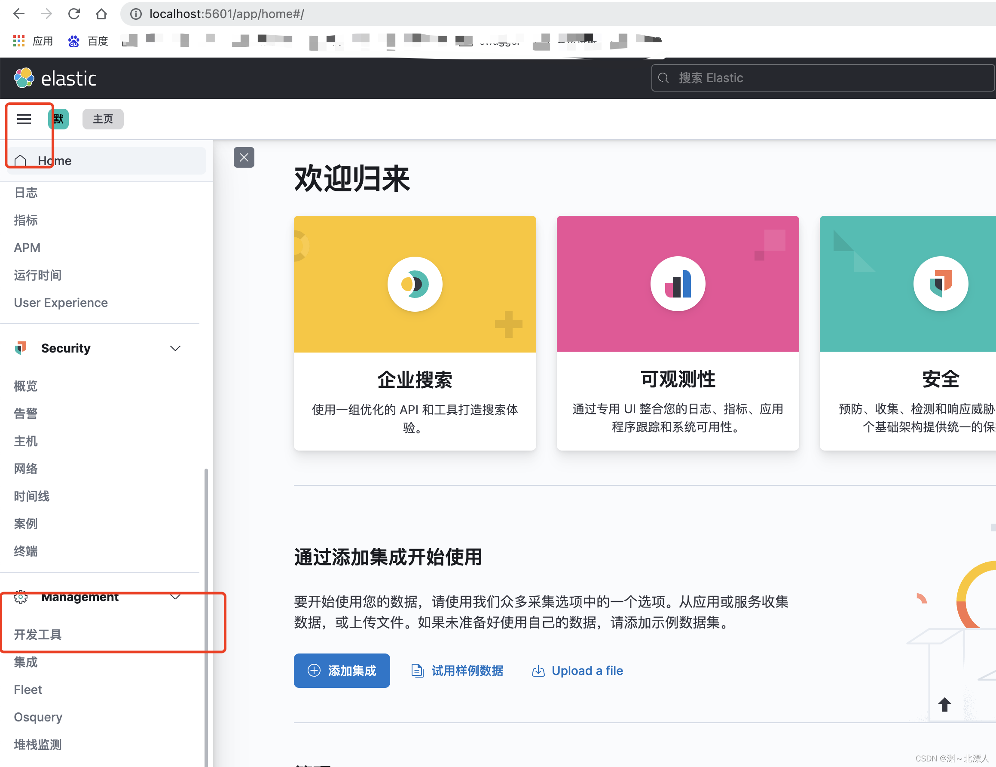This screenshot has height=767, width=996.
Task: Click the browser back arrow
Action: pos(19,14)
